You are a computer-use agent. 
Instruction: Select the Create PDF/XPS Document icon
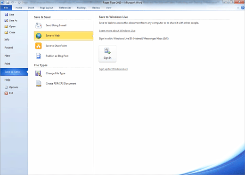(39, 84)
